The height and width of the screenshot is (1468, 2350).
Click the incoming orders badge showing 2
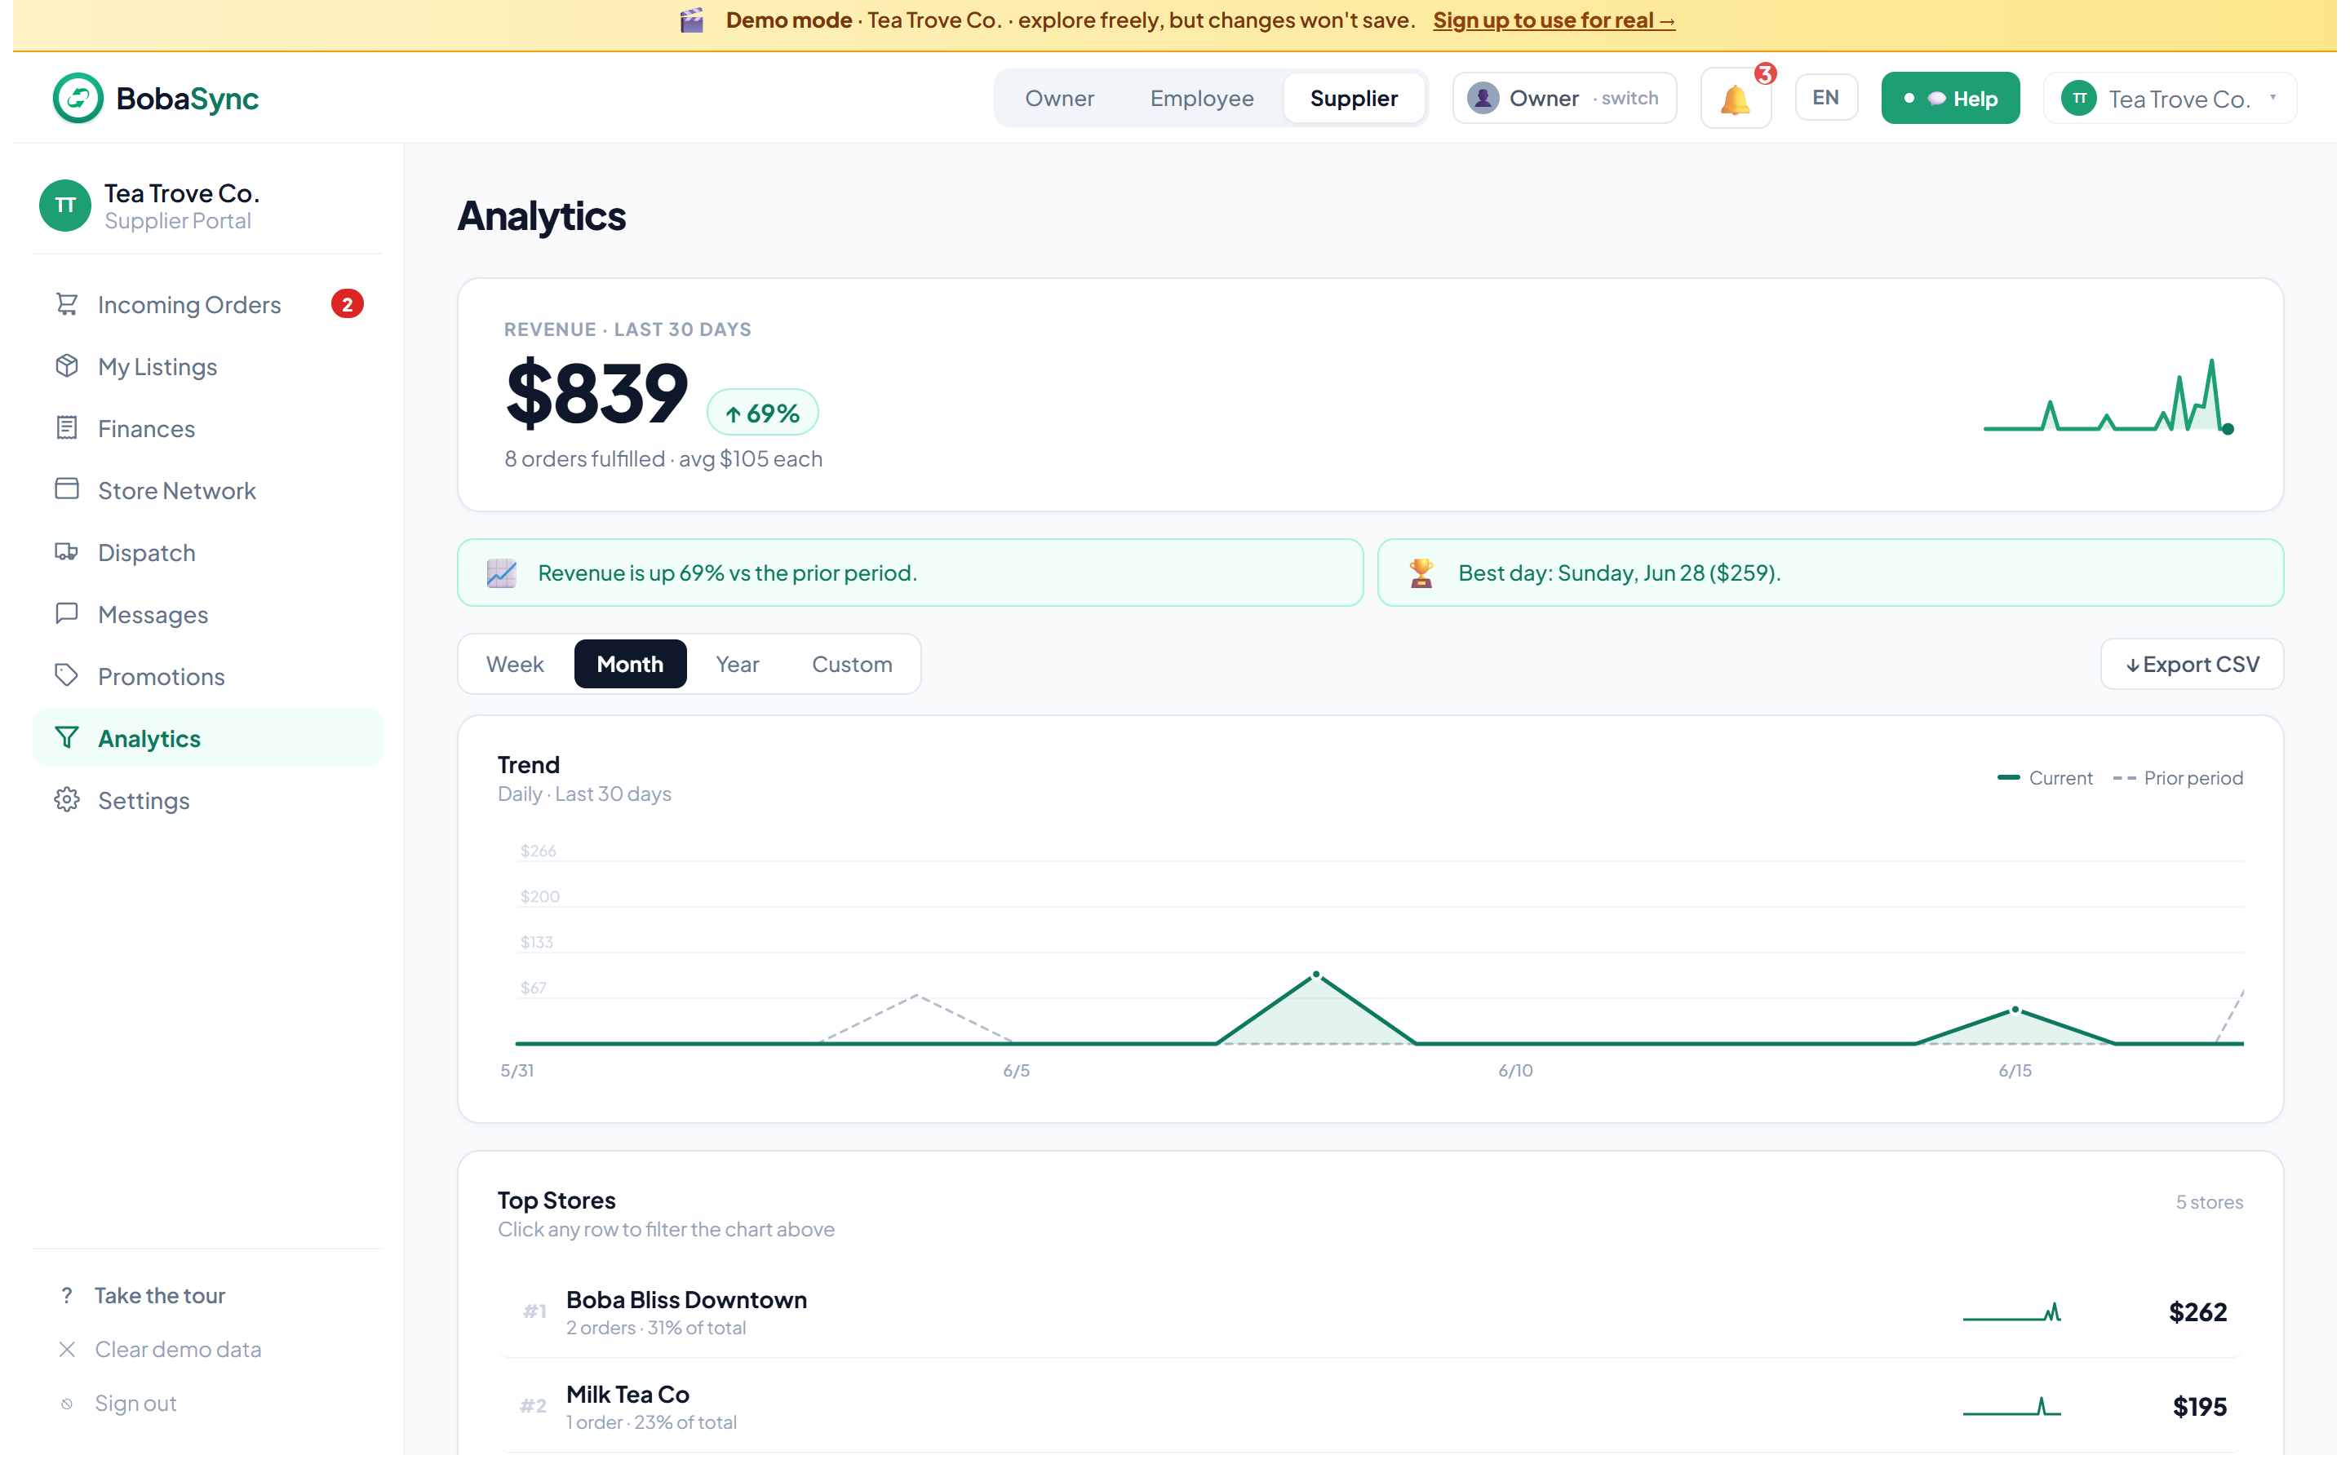click(348, 305)
